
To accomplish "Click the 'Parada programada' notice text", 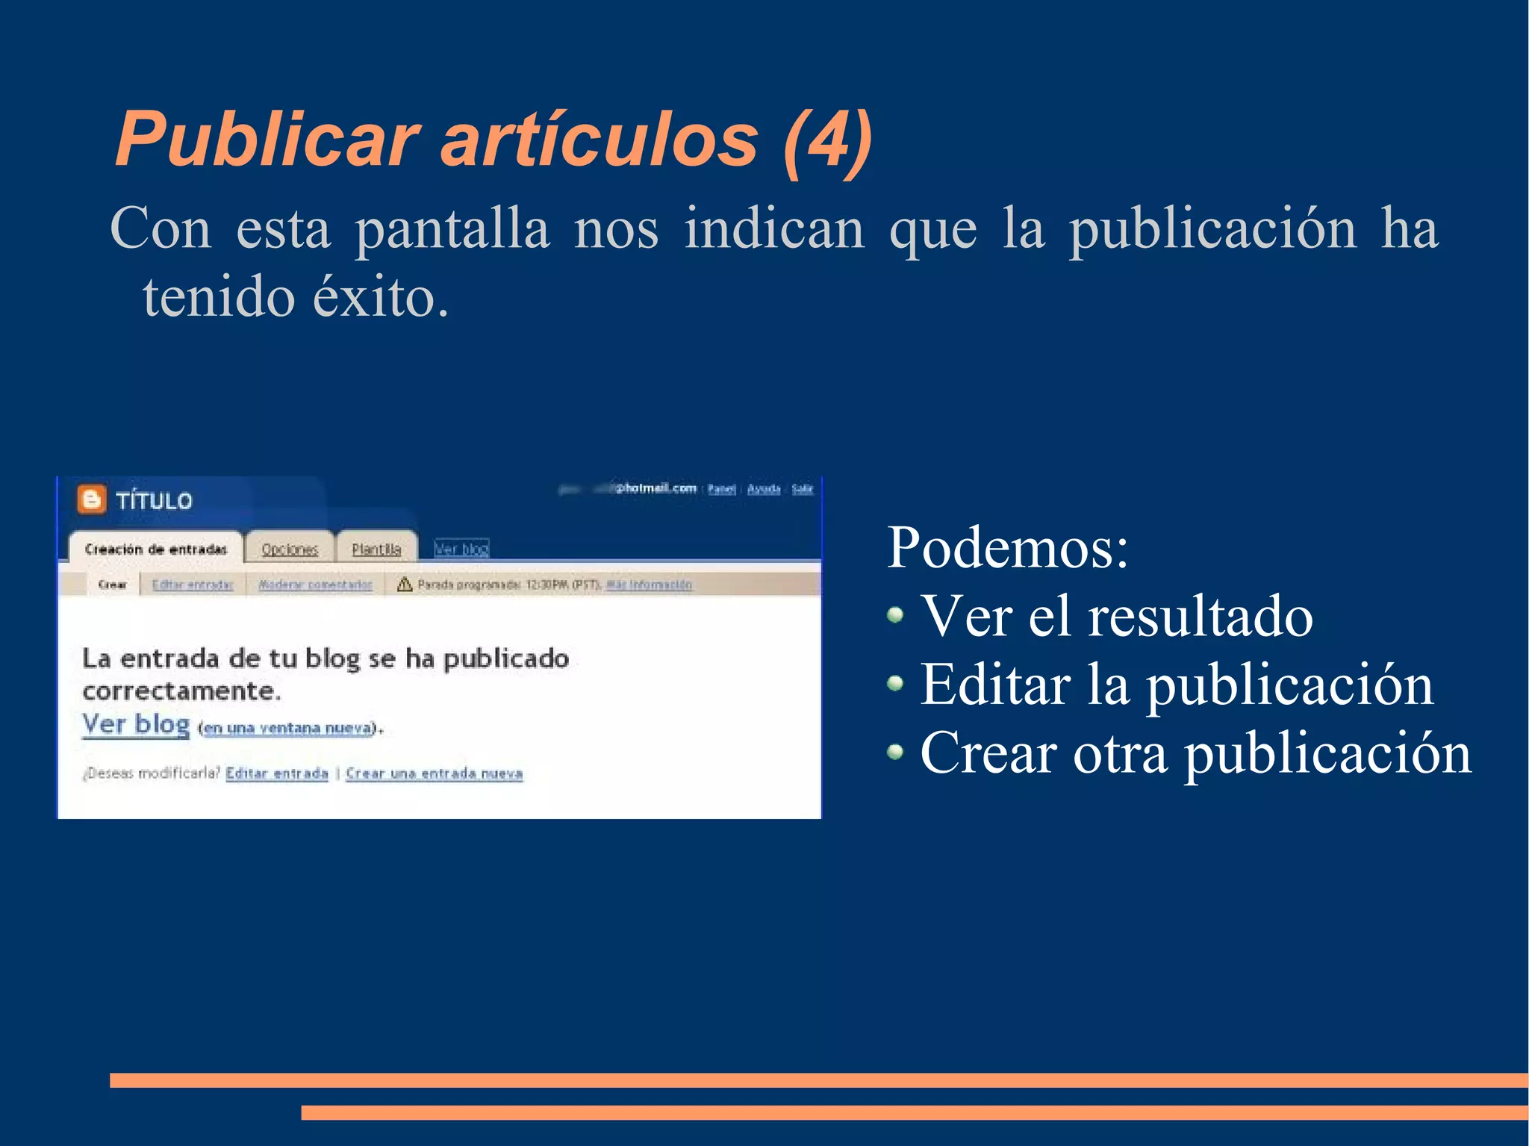I will 509,585.
